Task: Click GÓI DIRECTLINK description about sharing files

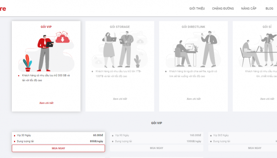Action: tap(193, 73)
